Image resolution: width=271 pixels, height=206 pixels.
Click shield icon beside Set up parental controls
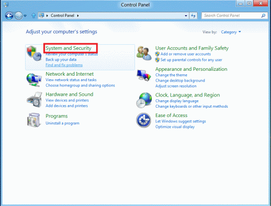(x=157, y=60)
